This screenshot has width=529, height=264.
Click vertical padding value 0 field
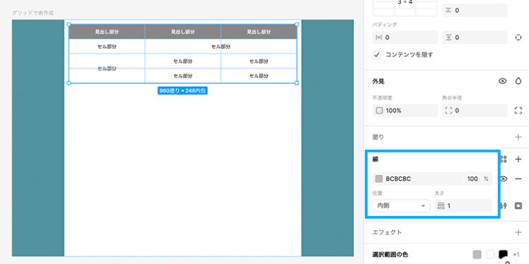click(475, 37)
